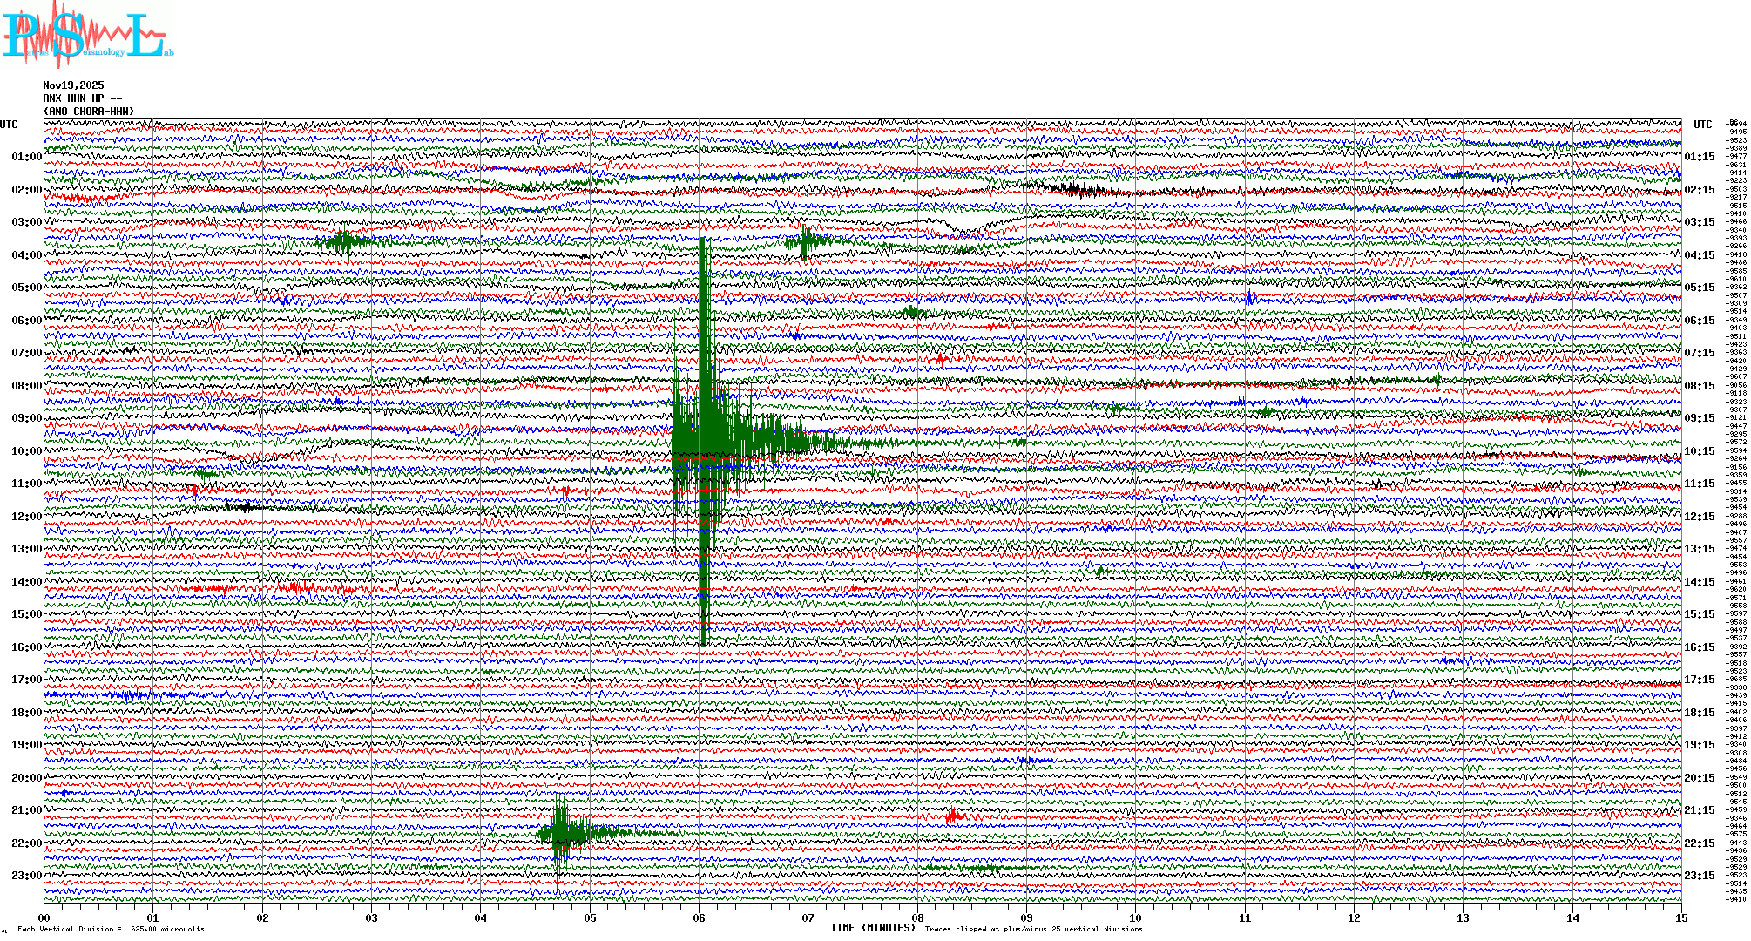This screenshot has height=941, width=1751.
Task: Click the (ANO CHORA-HHN) station name
Action: (x=89, y=112)
